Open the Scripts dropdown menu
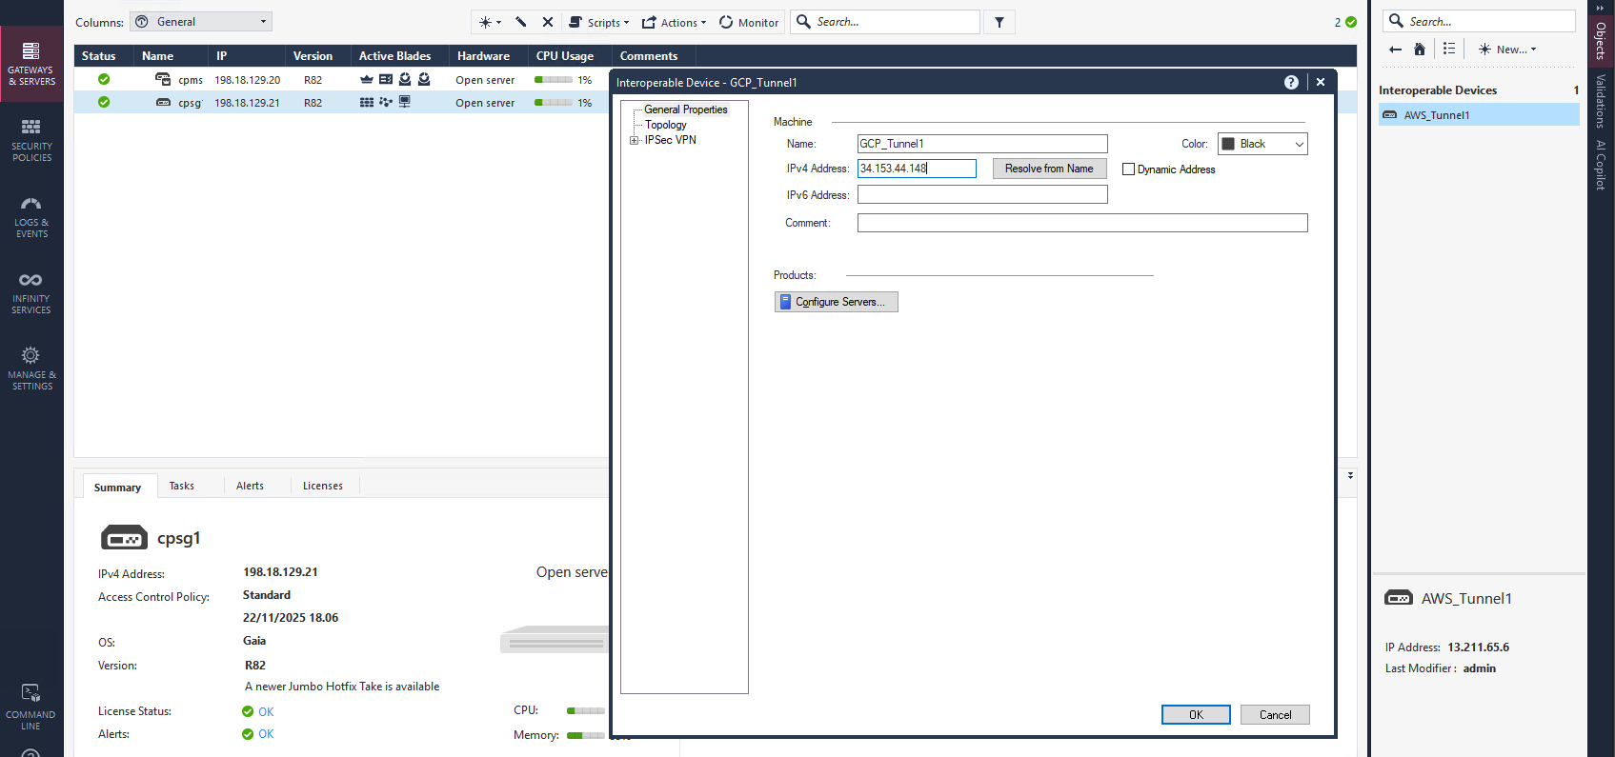 (599, 22)
